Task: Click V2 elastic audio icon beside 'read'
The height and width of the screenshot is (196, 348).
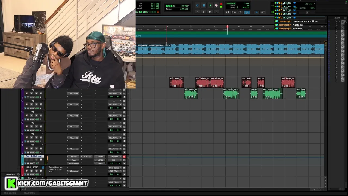Action: pos(41,97)
